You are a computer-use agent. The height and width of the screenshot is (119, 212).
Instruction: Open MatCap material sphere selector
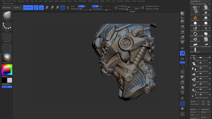click(x=7, y=58)
